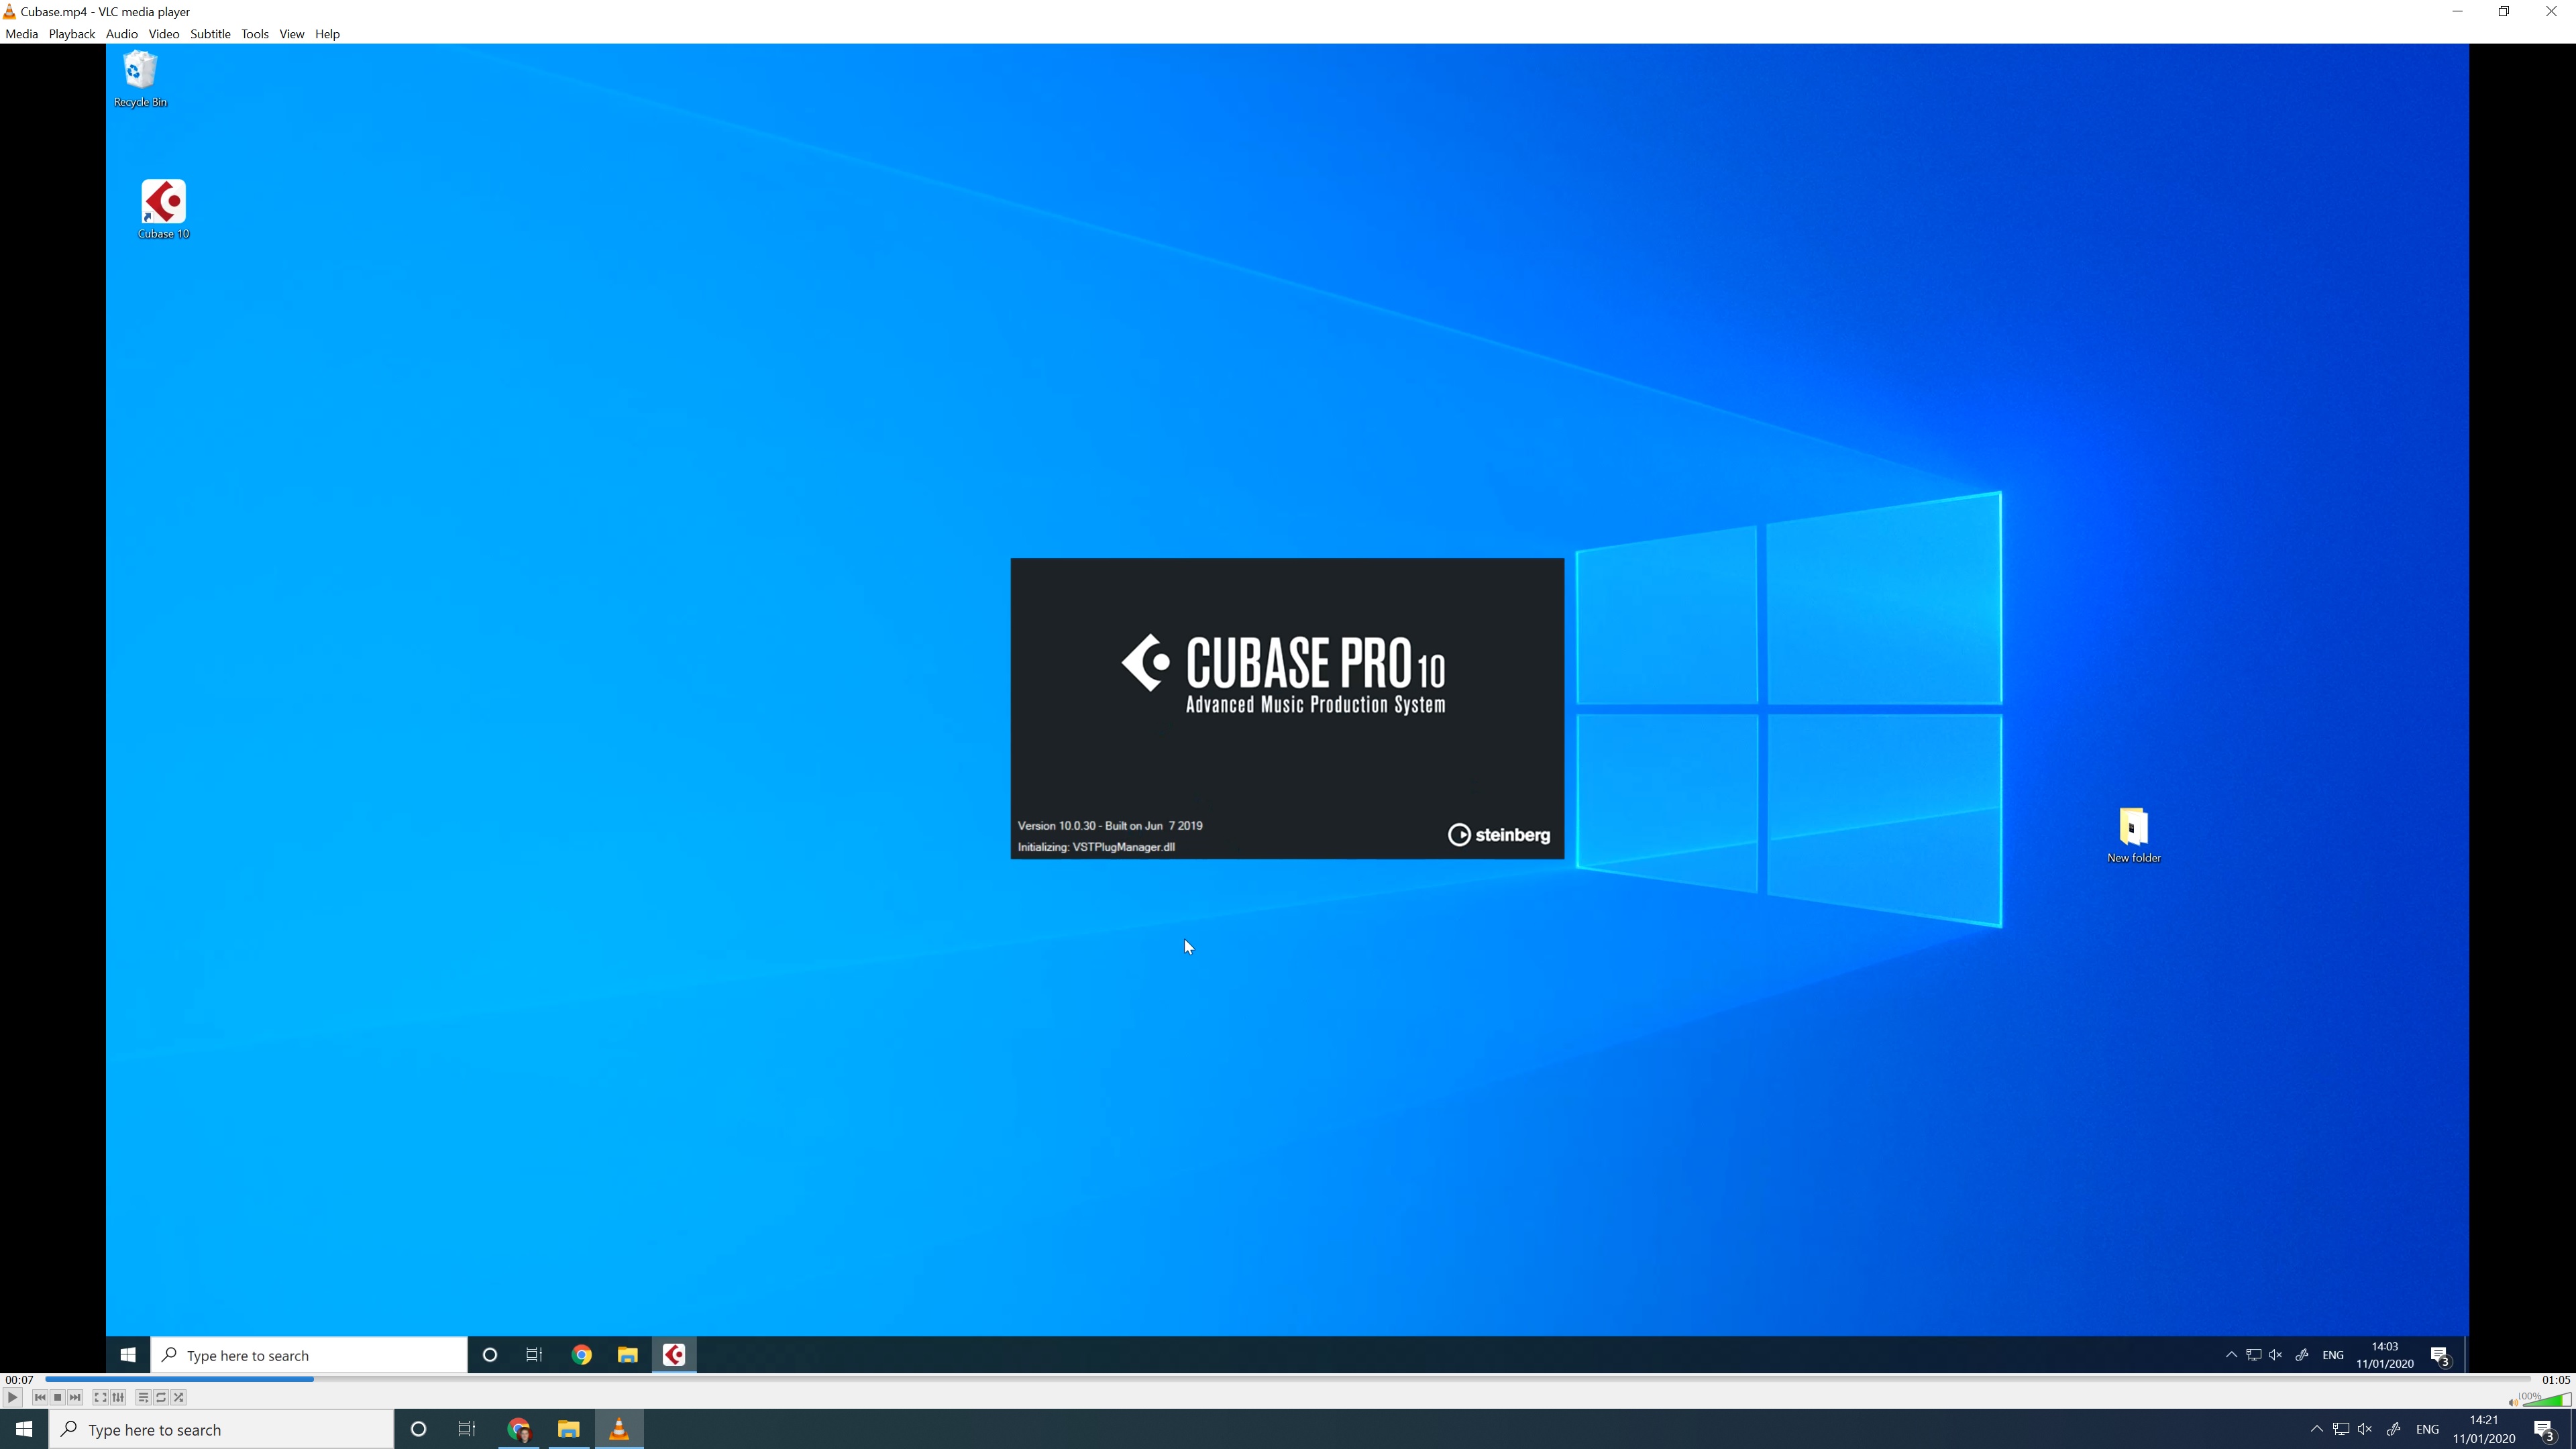Open the View menu
The image size is (2576, 1449).
pyautogui.click(x=292, y=34)
